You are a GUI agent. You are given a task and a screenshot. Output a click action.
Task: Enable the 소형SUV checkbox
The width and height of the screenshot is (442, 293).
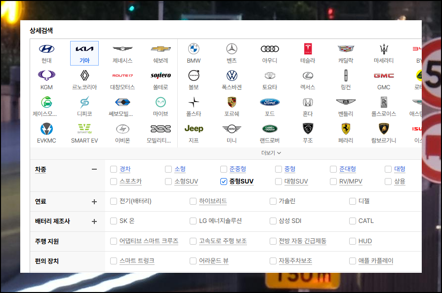click(168, 182)
